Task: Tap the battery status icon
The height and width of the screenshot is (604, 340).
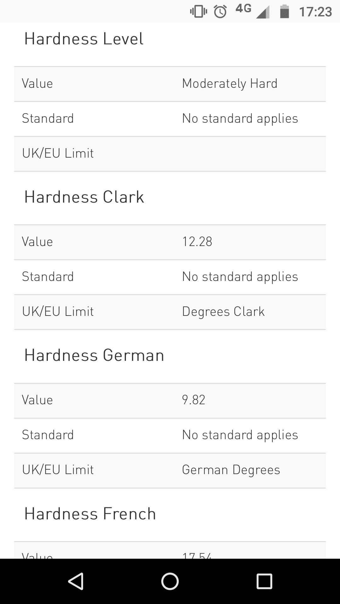Action: pyautogui.click(x=285, y=12)
